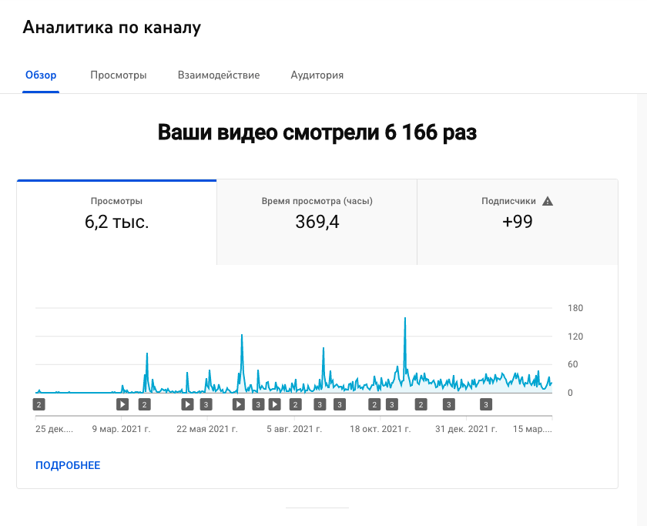Click the '3' marker above 22 мая 2021 label
647x526 pixels.
pyautogui.click(x=206, y=405)
